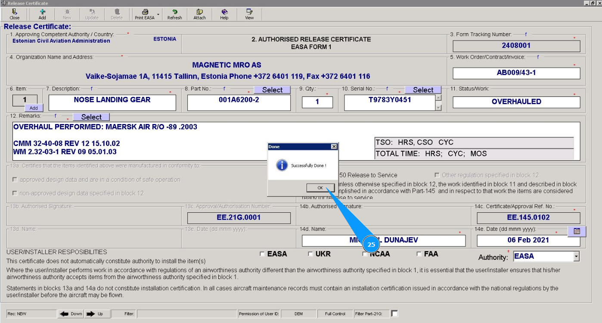This screenshot has height=323, width=602.
Task: Click the Form Tracking Number field
Action: tap(516, 46)
